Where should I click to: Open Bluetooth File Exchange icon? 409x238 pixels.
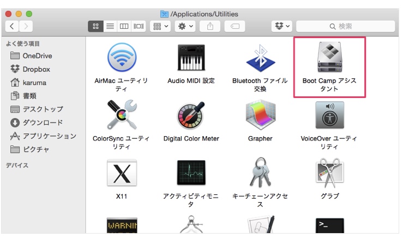[x=260, y=57]
